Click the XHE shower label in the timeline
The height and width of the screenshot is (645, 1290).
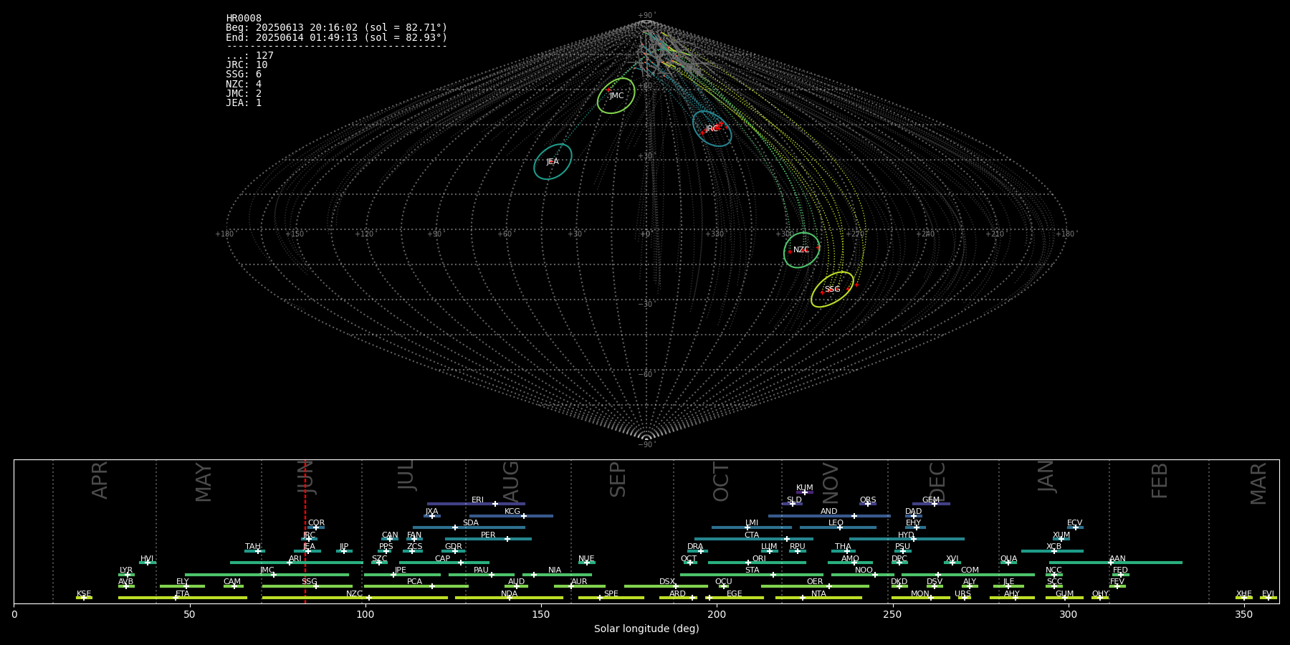click(1244, 594)
